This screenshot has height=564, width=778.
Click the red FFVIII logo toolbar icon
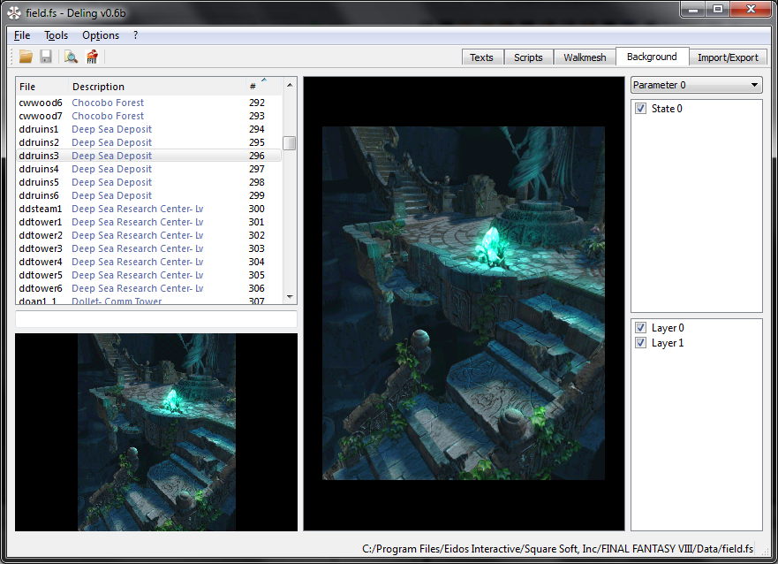92,57
